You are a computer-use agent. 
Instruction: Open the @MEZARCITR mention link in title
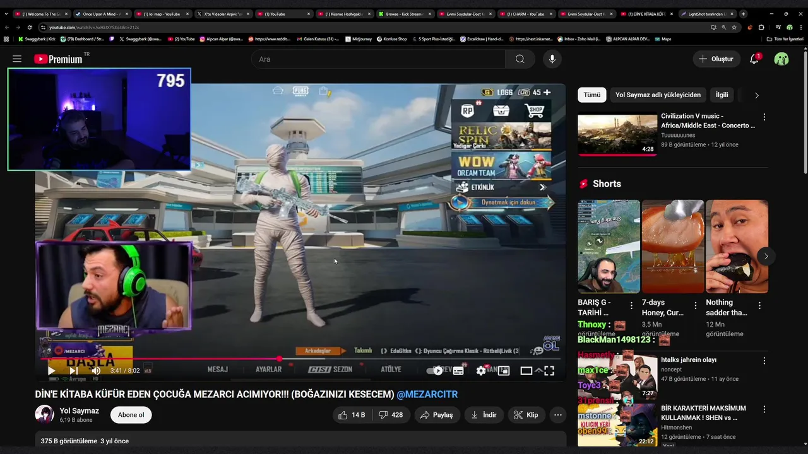click(x=427, y=394)
